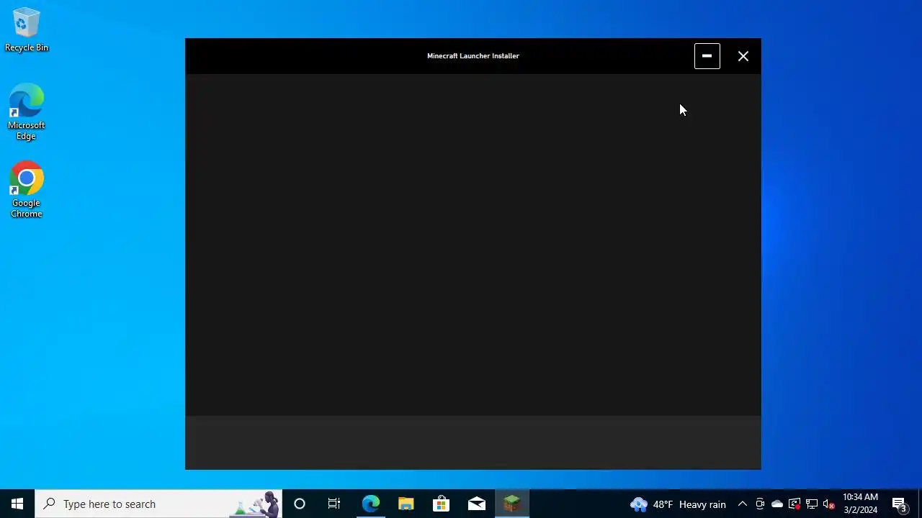Viewport: 922px width, 518px height.
Task: Open Cortana from the taskbar
Action: (x=300, y=504)
